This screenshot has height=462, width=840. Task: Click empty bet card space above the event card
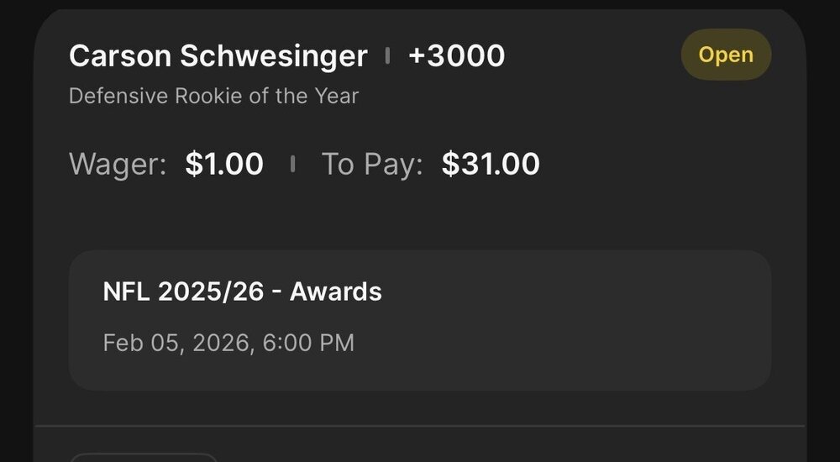click(x=420, y=218)
